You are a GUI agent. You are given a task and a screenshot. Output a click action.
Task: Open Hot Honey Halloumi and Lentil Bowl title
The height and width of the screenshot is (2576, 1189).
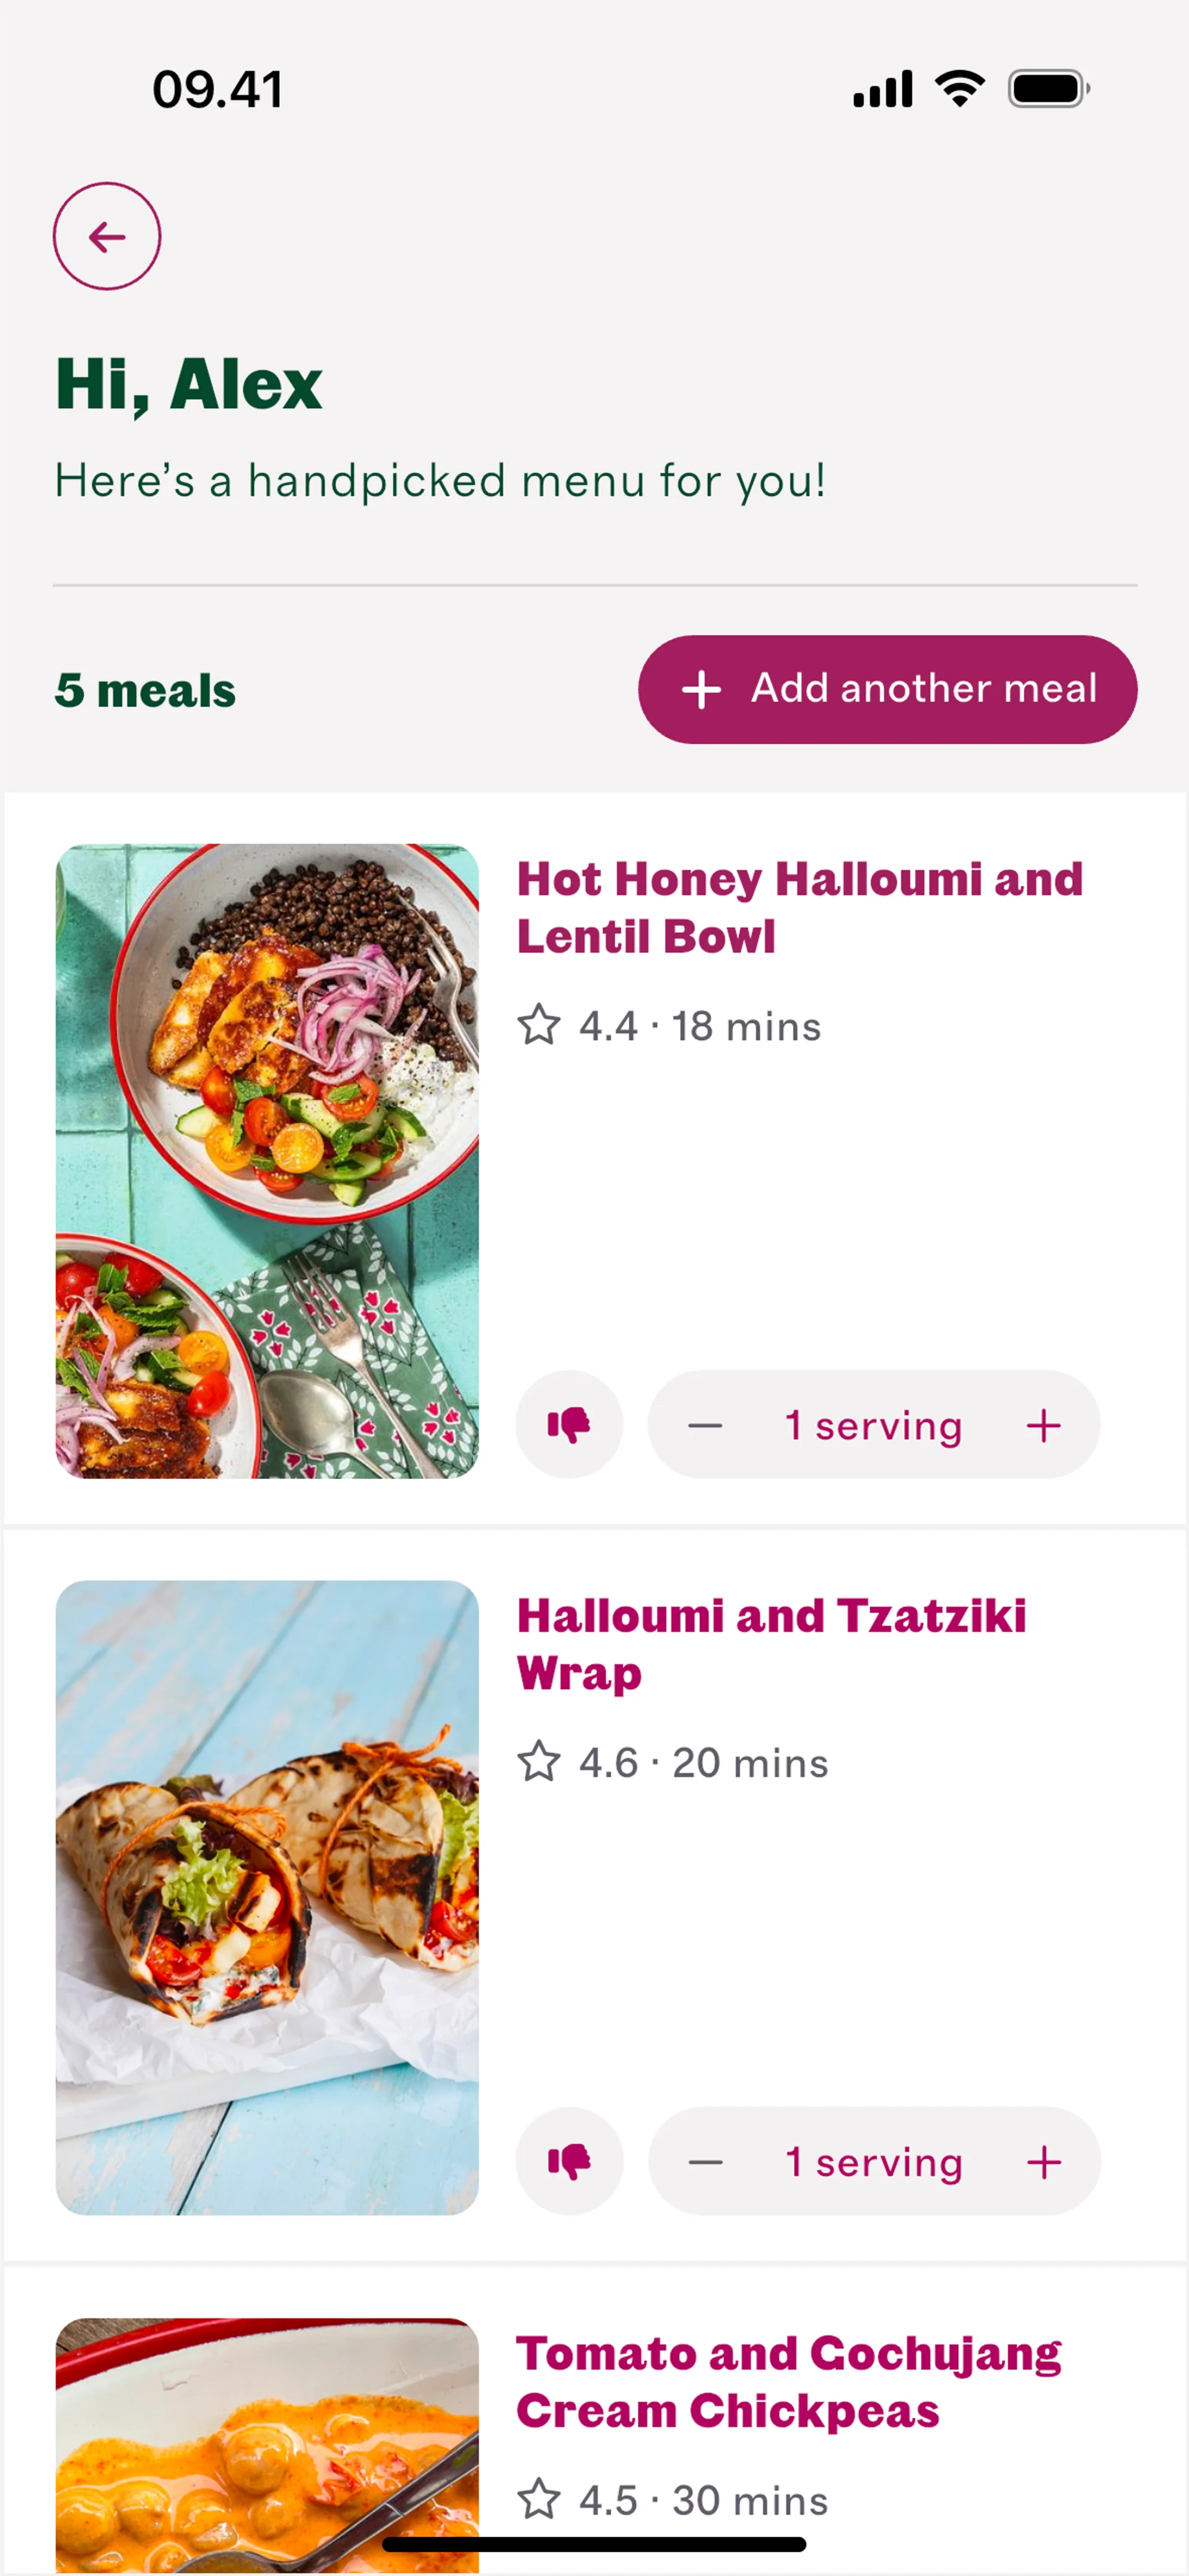click(x=799, y=908)
